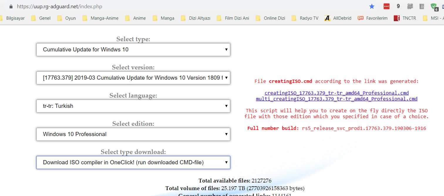This screenshot has height=196, width=444.
Task: Open the Bilgisayar bookmark folder
Action: coord(12,18)
